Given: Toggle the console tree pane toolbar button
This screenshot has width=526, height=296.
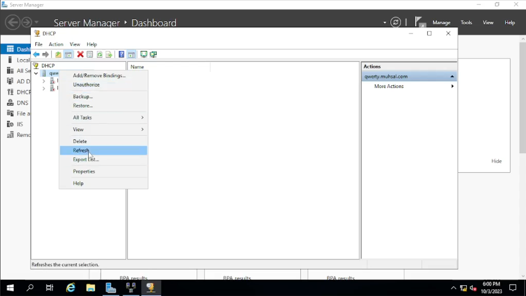Looking at the screenshot, I should (x=68, y=54).
